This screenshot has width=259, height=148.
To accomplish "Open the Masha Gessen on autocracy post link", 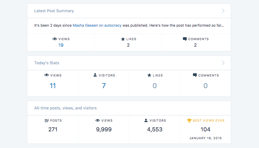I will pos(97,25).
